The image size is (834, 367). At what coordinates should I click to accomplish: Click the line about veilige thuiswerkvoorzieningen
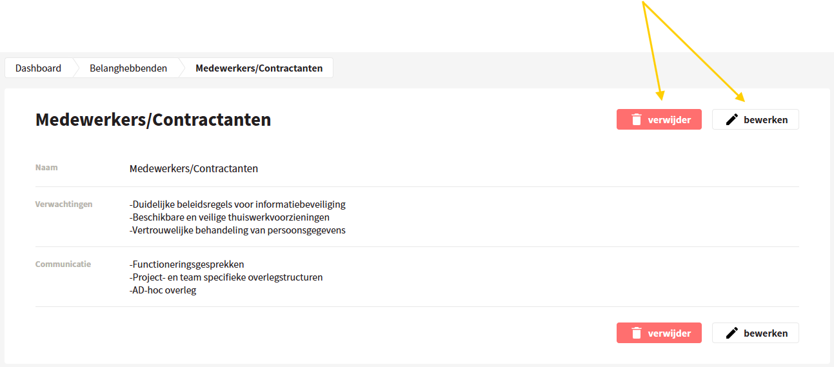tap(230, 217)
